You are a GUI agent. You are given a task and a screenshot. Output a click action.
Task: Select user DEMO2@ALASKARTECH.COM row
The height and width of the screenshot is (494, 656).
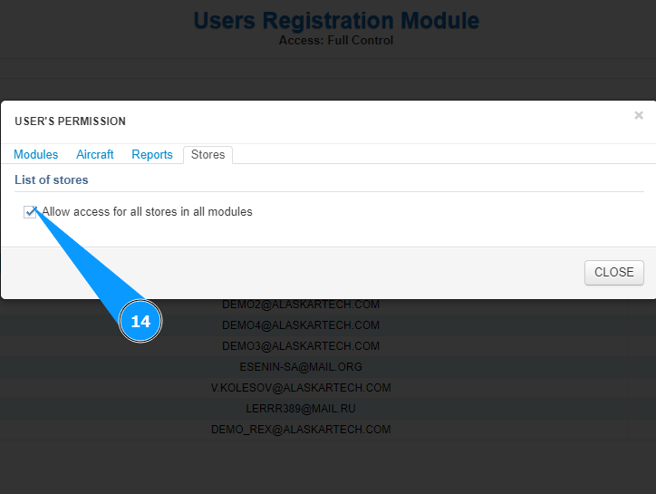point(301,305)
